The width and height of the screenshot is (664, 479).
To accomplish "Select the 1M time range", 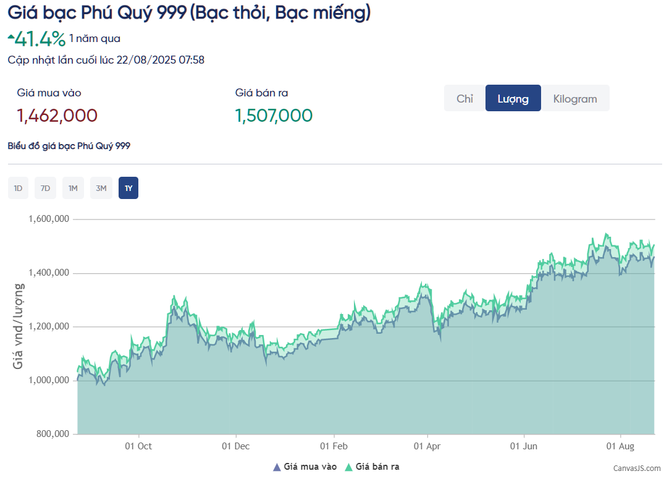I will pyautogui.click(x=73, y=188).
